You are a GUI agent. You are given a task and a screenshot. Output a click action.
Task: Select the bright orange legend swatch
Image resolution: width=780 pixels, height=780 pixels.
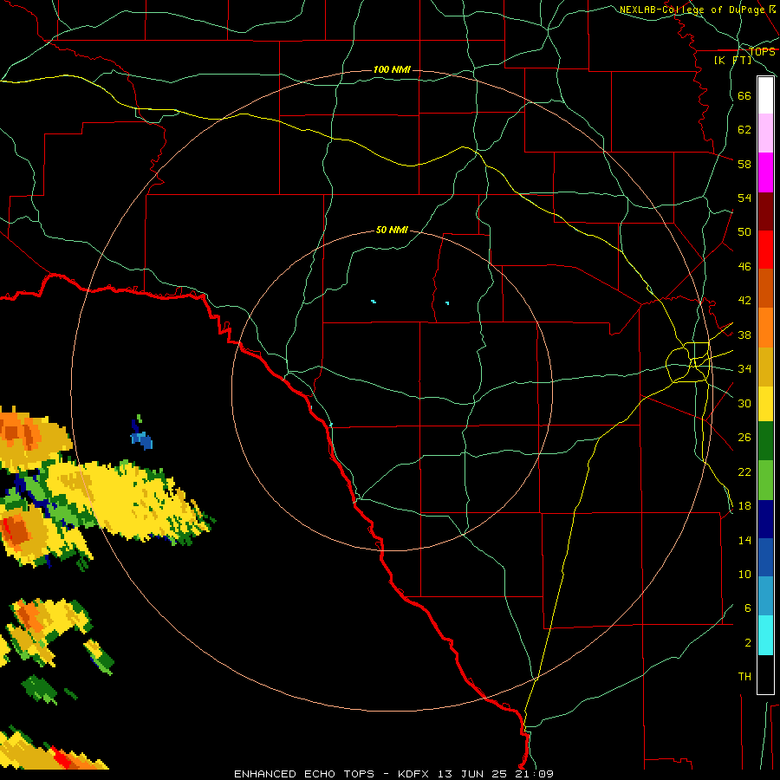765,328
